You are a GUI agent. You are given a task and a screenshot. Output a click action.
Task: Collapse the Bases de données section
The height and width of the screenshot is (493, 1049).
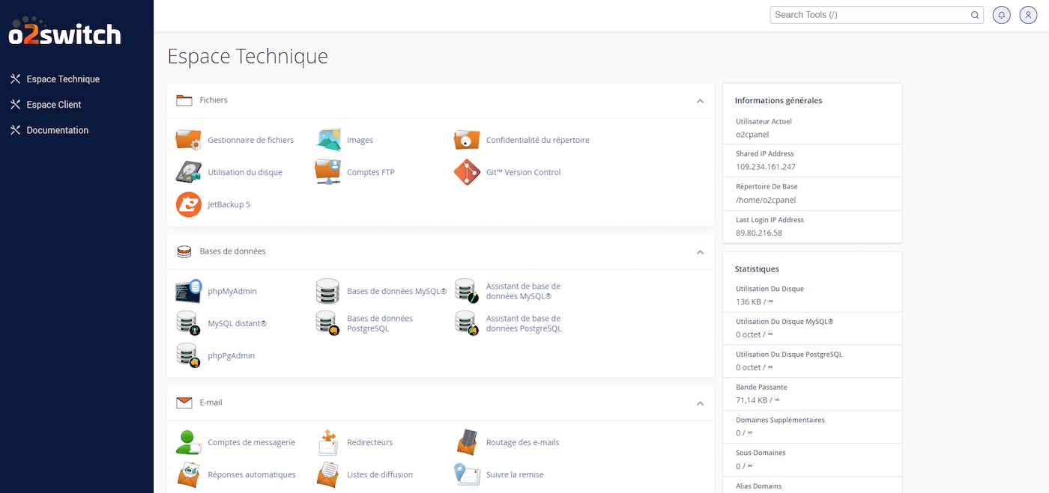pos(700,252)
